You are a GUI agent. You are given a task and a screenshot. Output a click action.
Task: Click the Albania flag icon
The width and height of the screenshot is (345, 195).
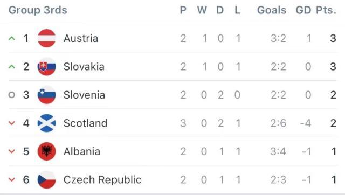point(47,151)
